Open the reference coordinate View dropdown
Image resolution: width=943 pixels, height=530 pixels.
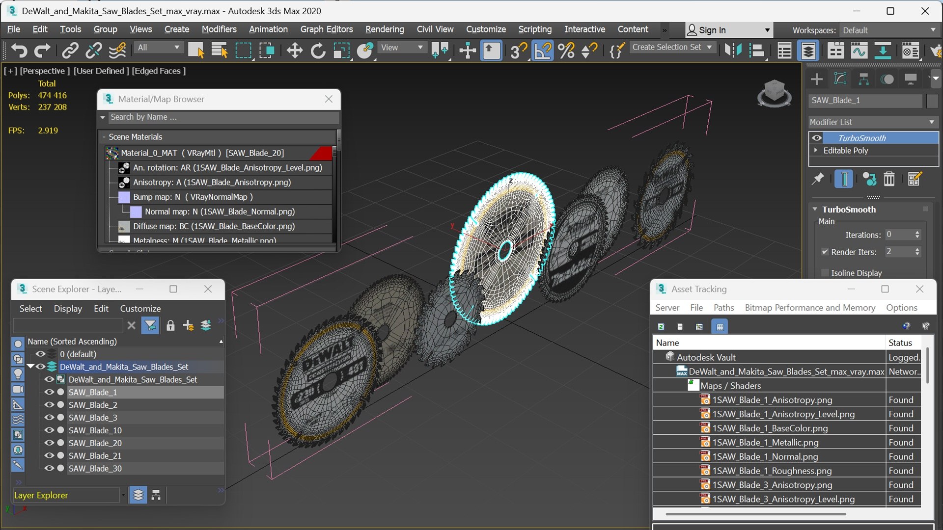click(402, 47)
